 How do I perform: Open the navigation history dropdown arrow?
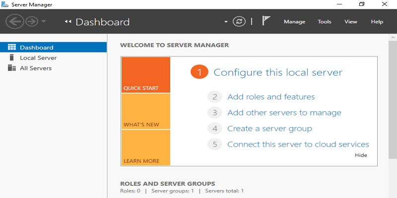coord(44,21)
